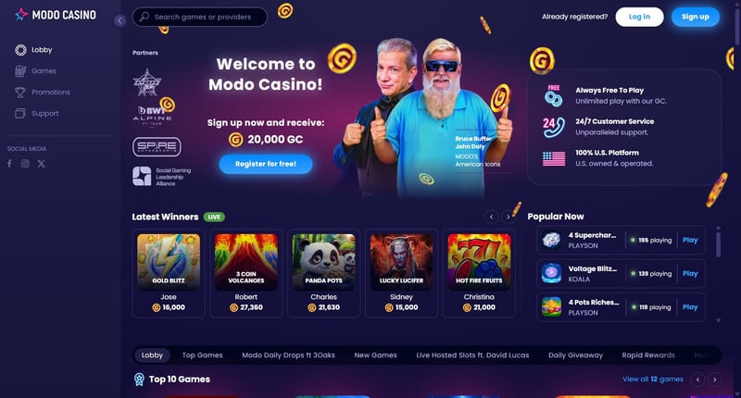Open the Facebook social media icon

click(10, 164)
